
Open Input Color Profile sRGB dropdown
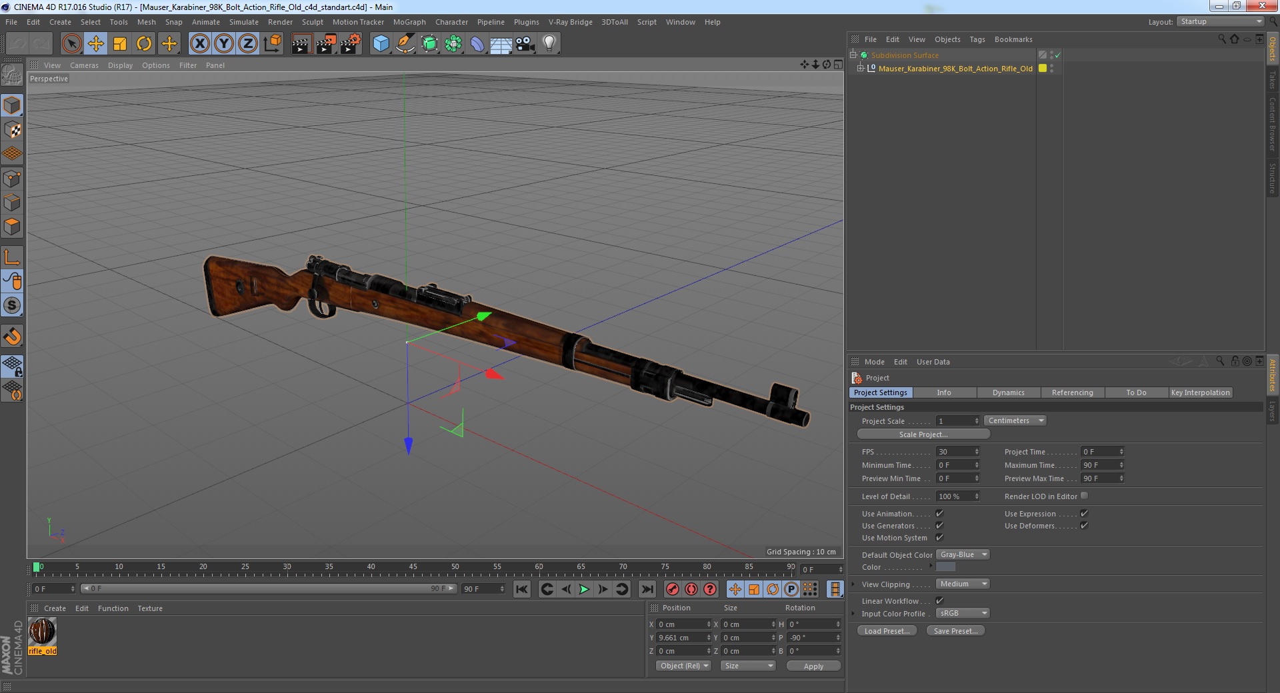click(x=963, y=614)
